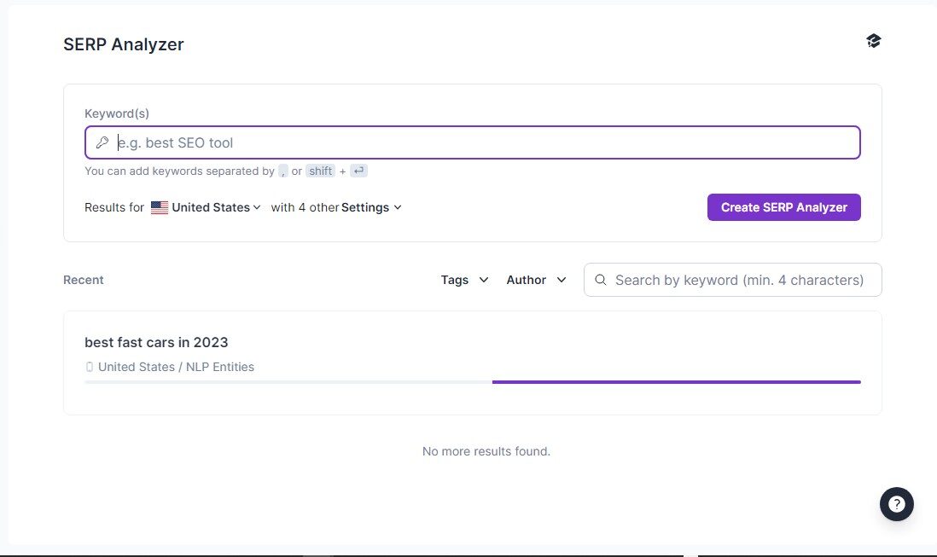Click the United States / NLP Entities text
The width and height of the screenshot is (937, 557).
tap(177, 367)
